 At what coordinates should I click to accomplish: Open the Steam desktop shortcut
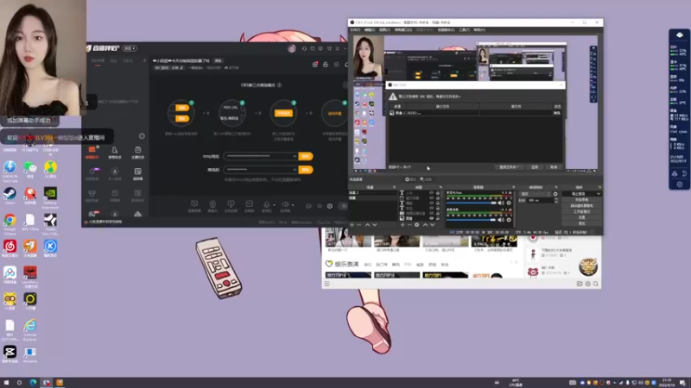click(10, 195)
